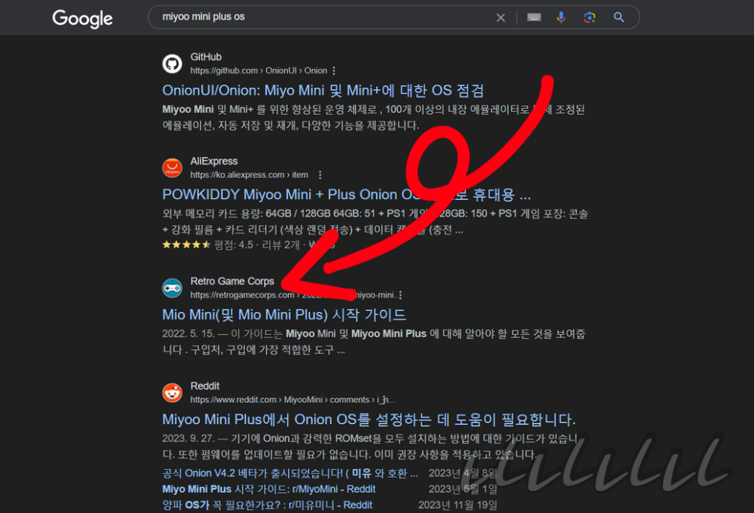The width and height of the screenshot is (754, 513).
Task: Click the Google logo
Action: click(82, 18)
